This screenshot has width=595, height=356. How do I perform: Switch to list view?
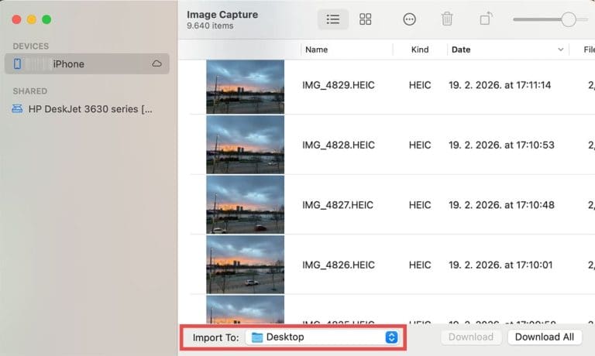(333, 19)
